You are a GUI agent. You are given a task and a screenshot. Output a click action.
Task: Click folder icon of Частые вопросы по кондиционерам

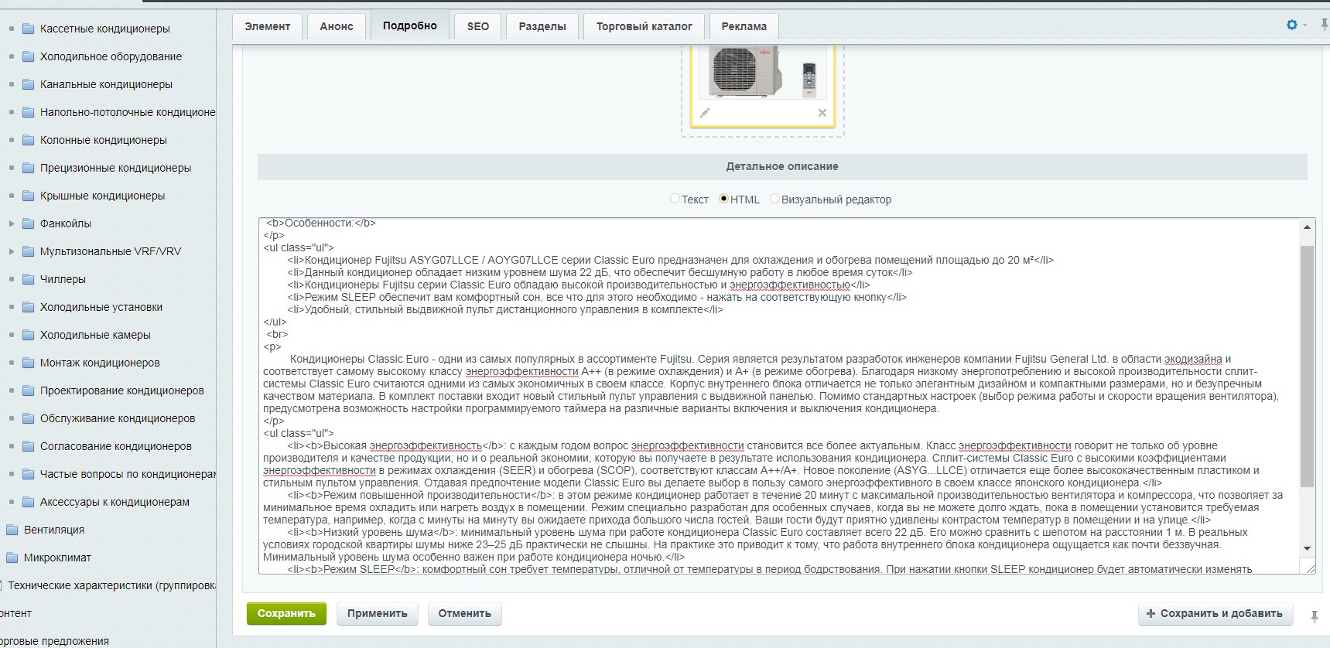point(29,474)
